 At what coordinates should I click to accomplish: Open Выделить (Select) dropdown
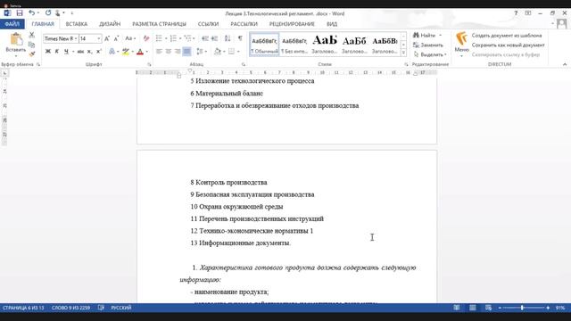[430, 54]
